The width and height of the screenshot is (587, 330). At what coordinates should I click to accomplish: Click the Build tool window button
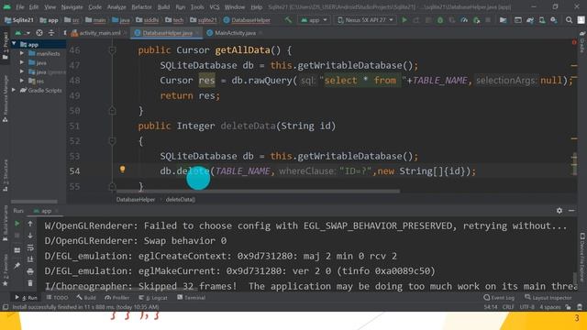click(x=86, y=298)
